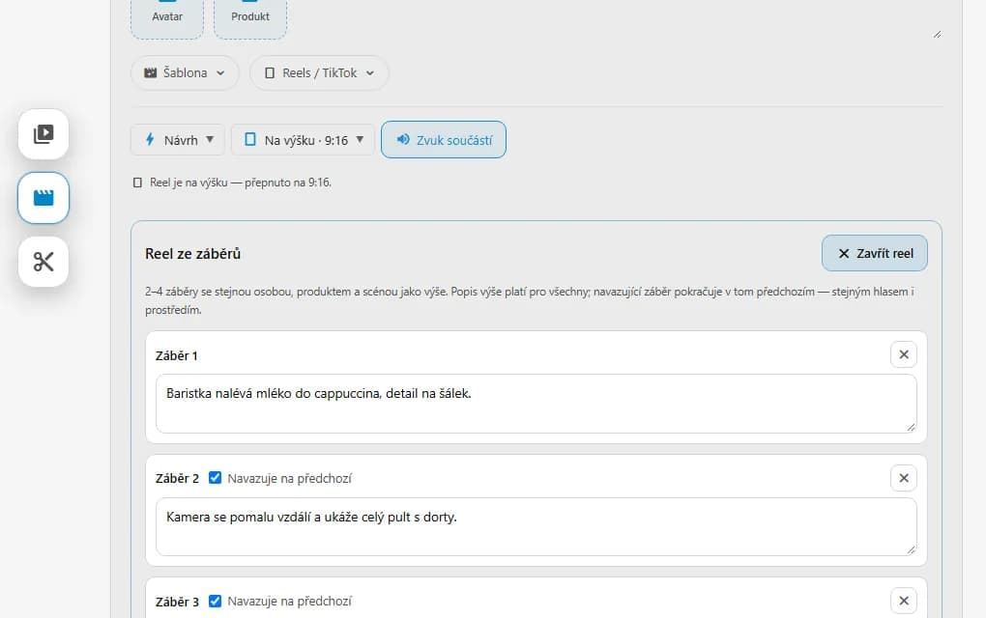Open the video library sidebar icon

pos(43,134)
